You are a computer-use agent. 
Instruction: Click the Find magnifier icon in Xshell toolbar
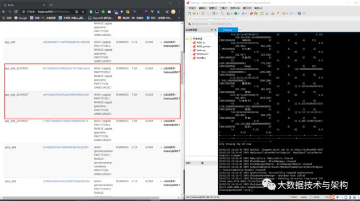click(223, 13)
